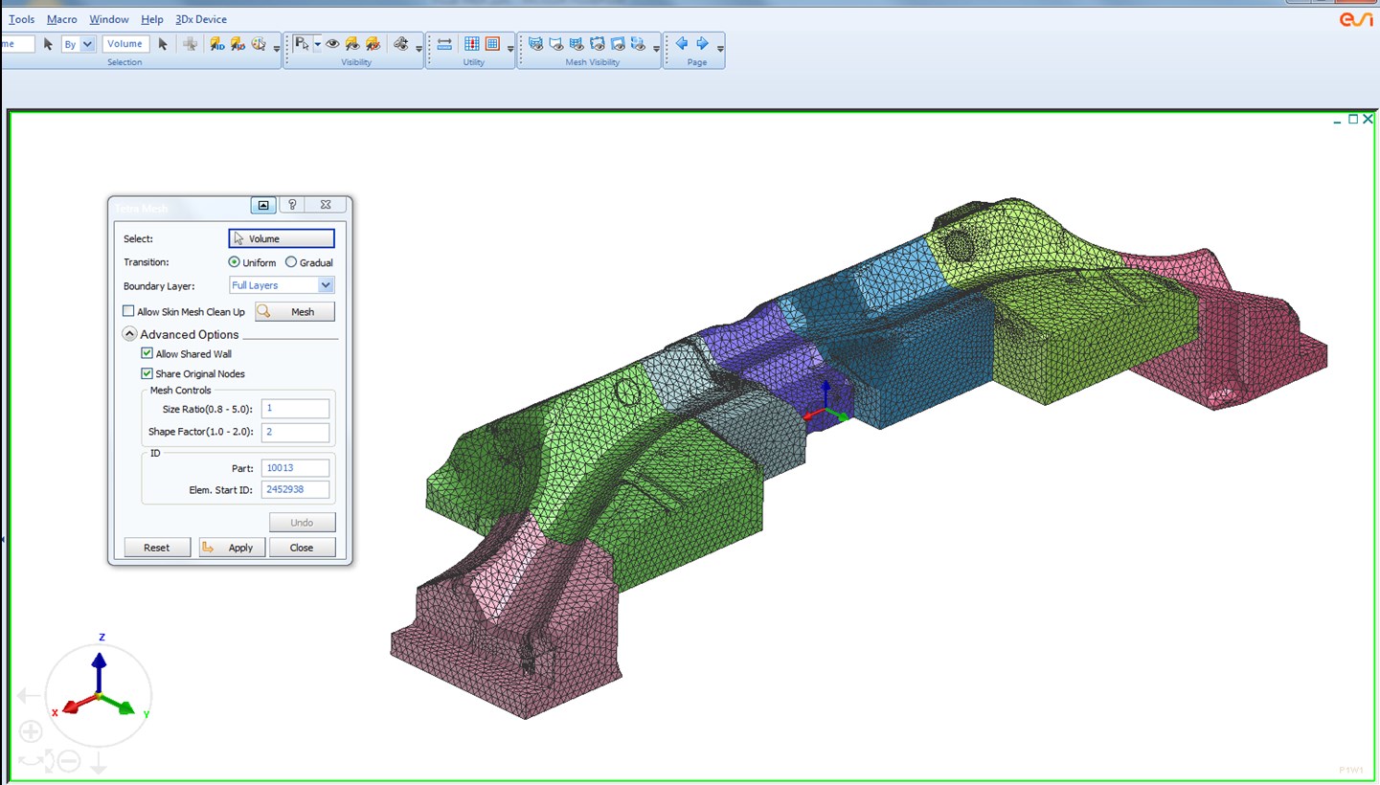Click the Part ID field 10013
1380x785 pixels.
[x=295, y=468]
